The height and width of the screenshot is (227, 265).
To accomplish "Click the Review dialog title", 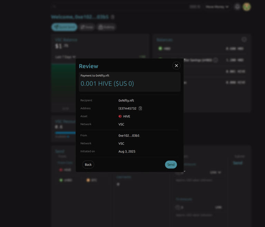I will 88,66.
